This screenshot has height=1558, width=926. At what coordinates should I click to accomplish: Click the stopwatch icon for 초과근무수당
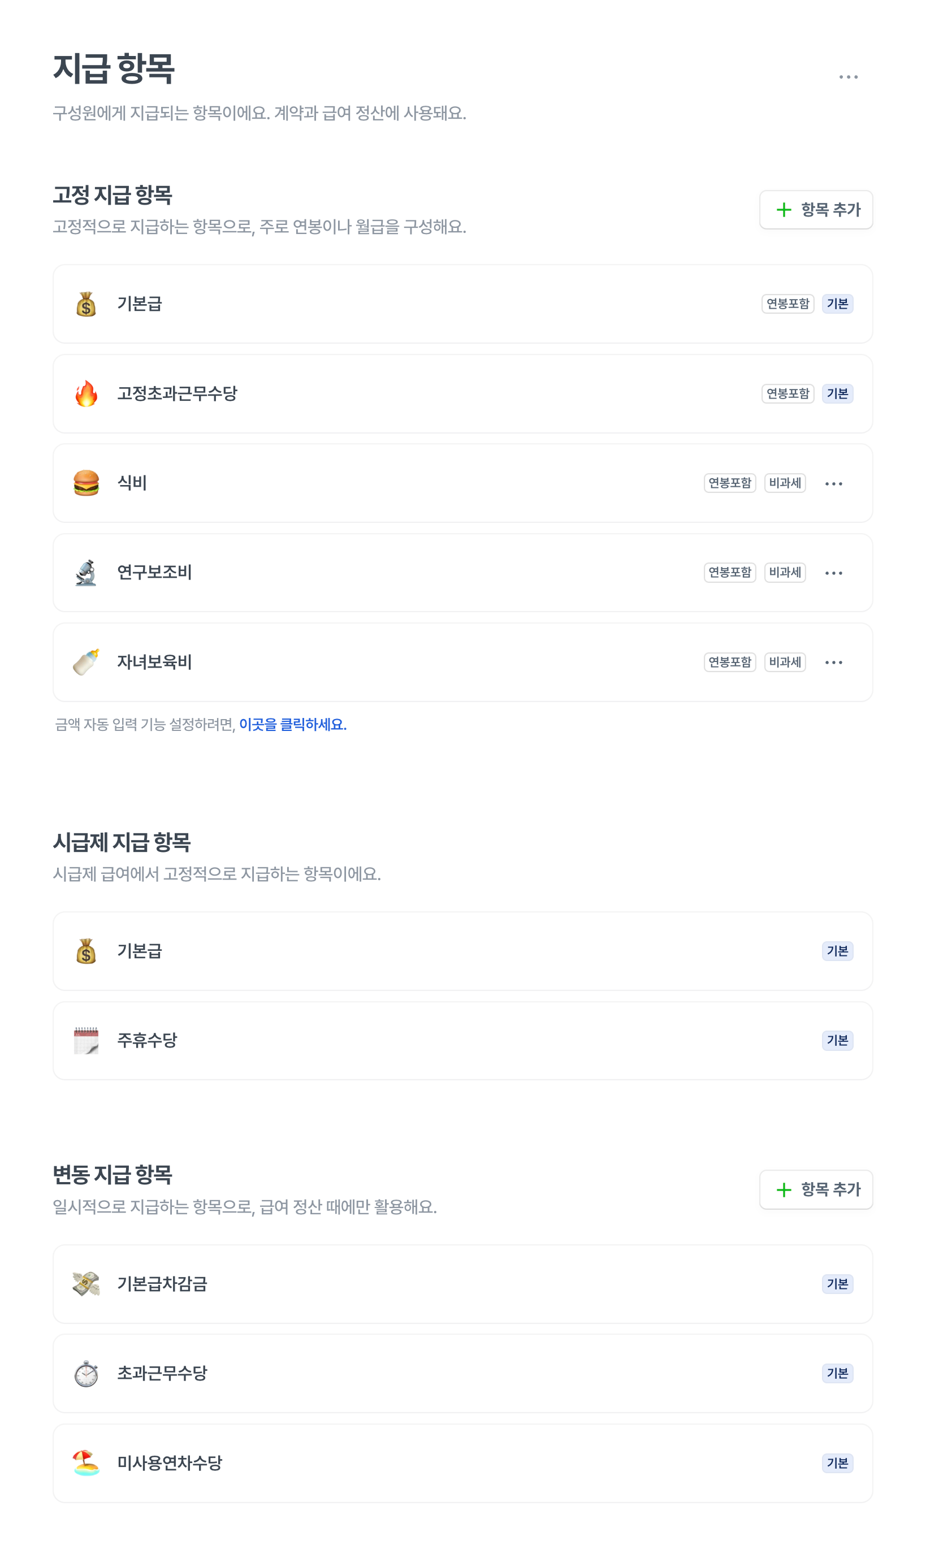[x=86, y=1373]
